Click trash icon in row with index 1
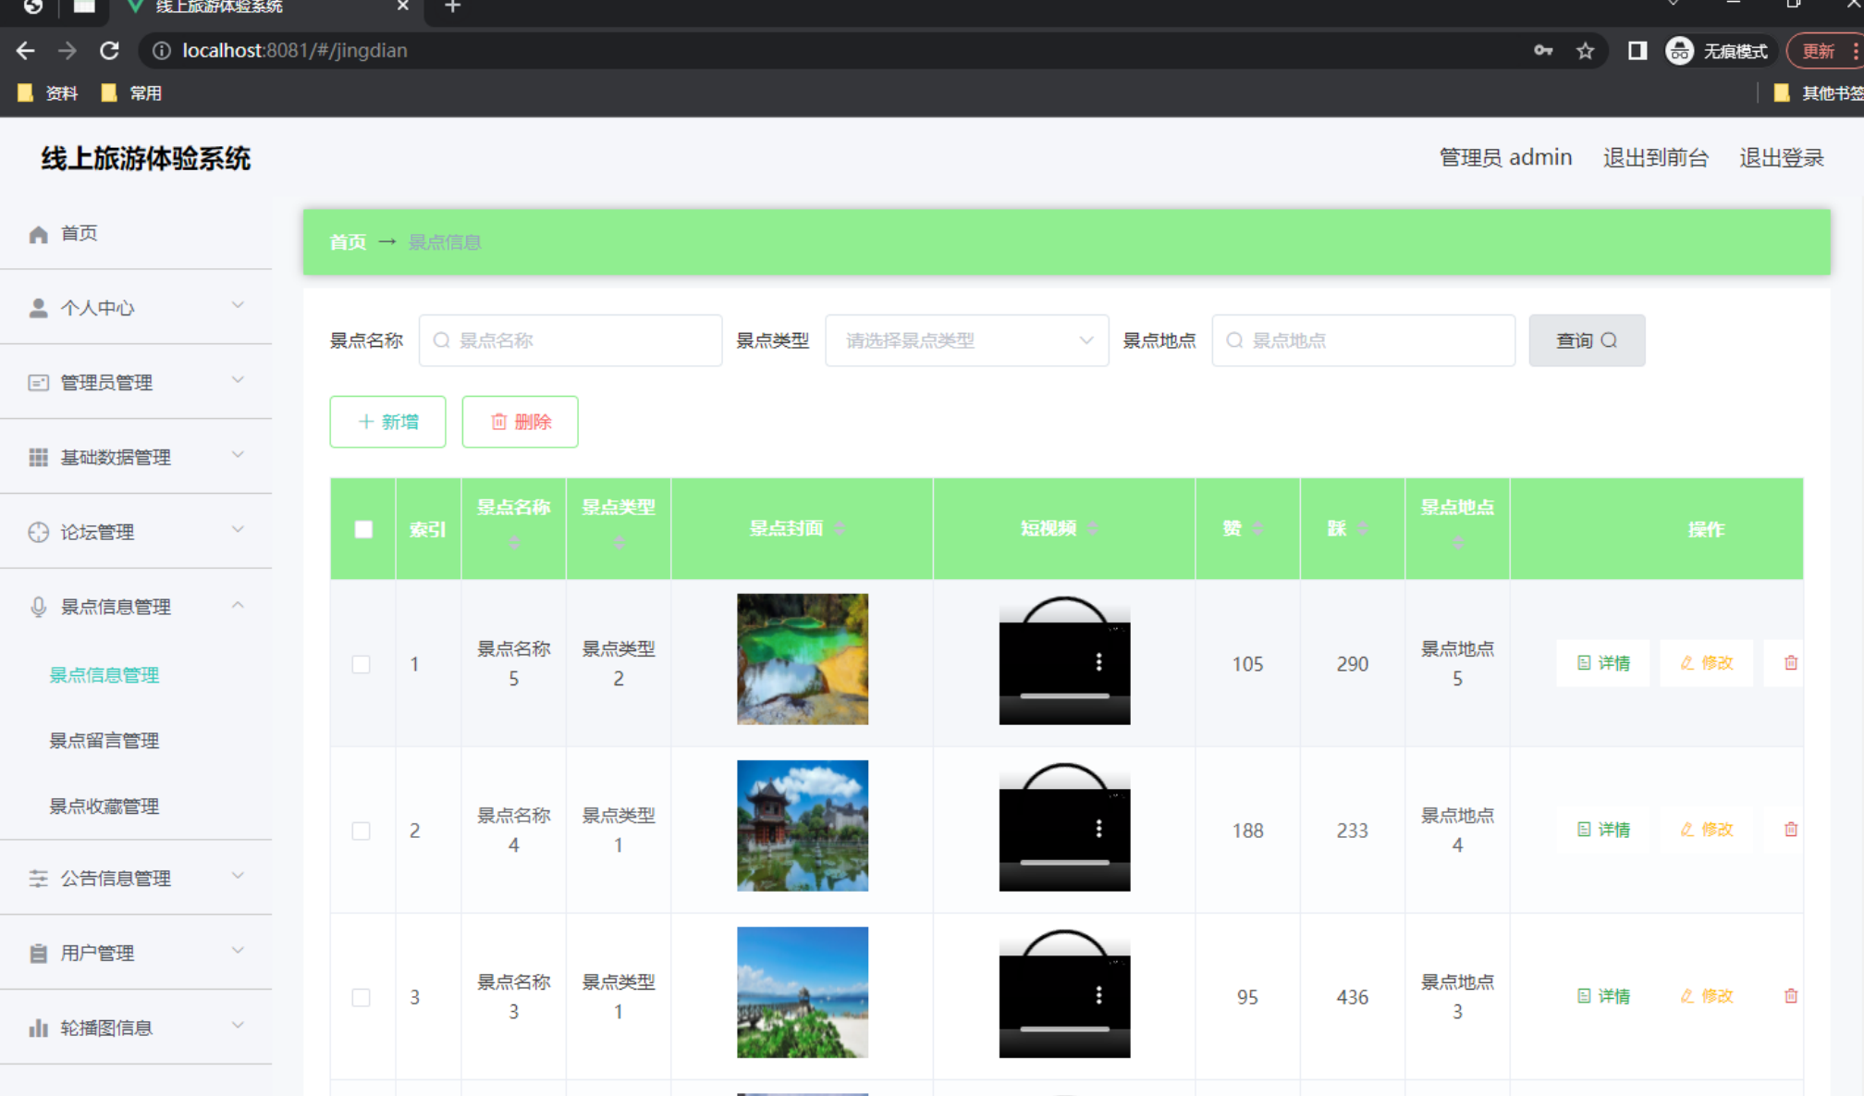This screenshot has width=1864, height=1096. (x=1791, y=663)
